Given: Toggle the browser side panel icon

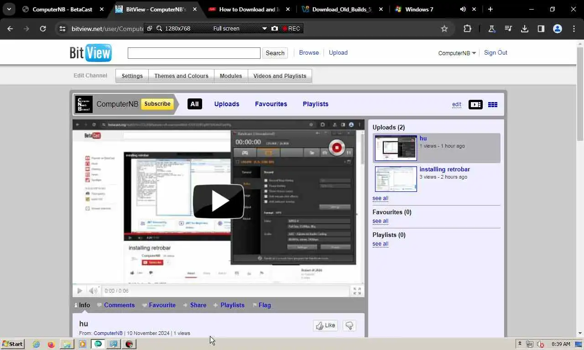Looking at the screenshot, I should pos(541,29).
